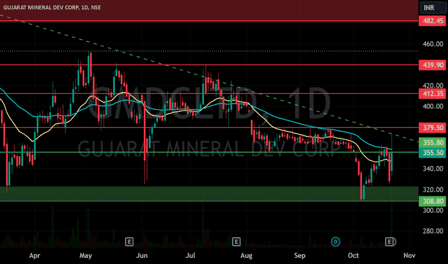Select the 412.35 red price label
The width and height of the screenshot is (448, 264).
[433, 94]
